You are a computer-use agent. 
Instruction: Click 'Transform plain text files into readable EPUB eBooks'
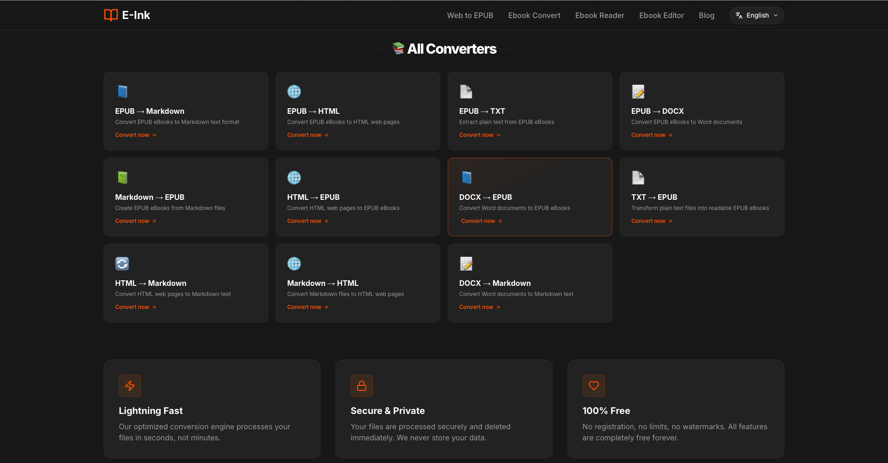click(x=700, y=208)
